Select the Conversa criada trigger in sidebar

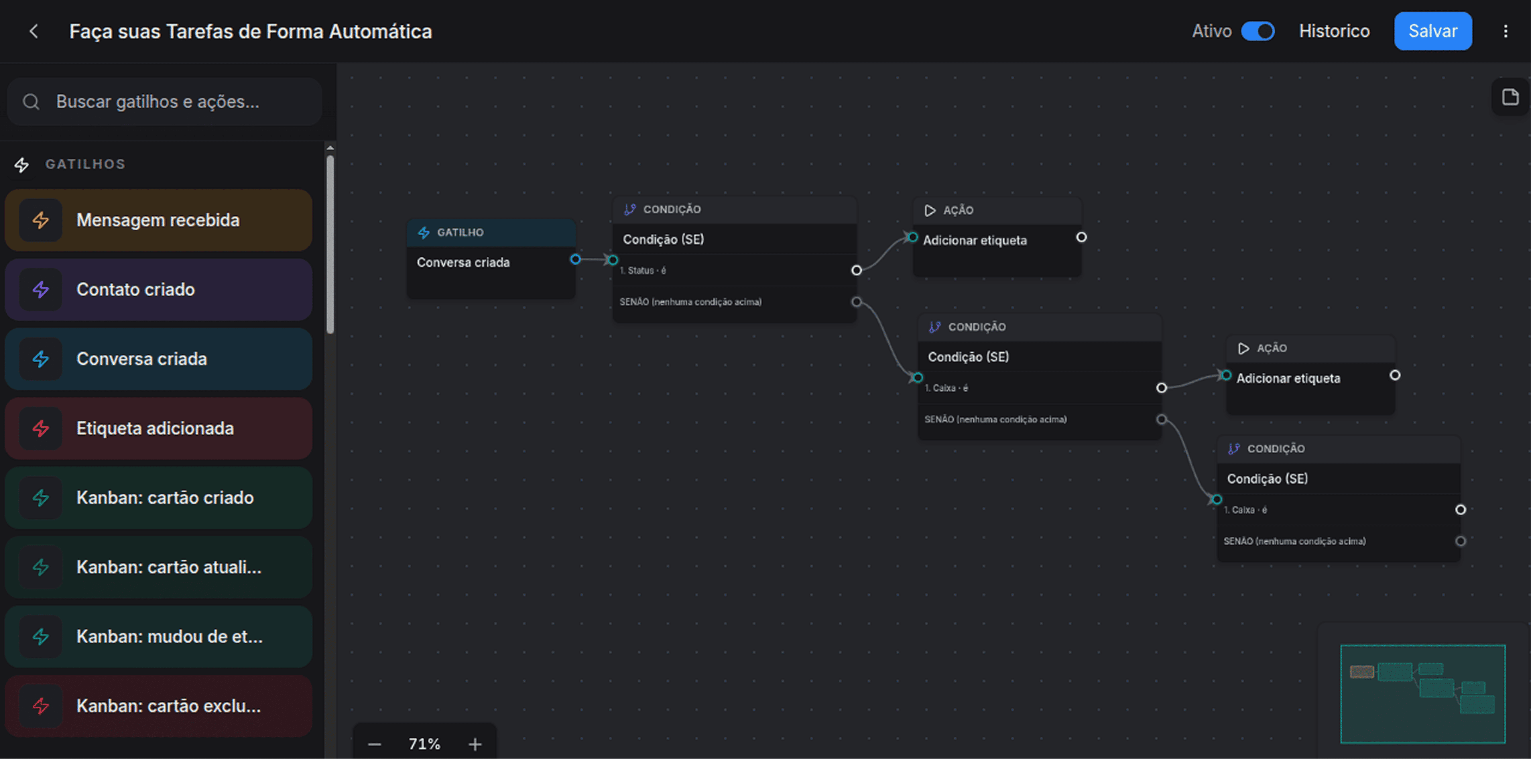[158, 358]
